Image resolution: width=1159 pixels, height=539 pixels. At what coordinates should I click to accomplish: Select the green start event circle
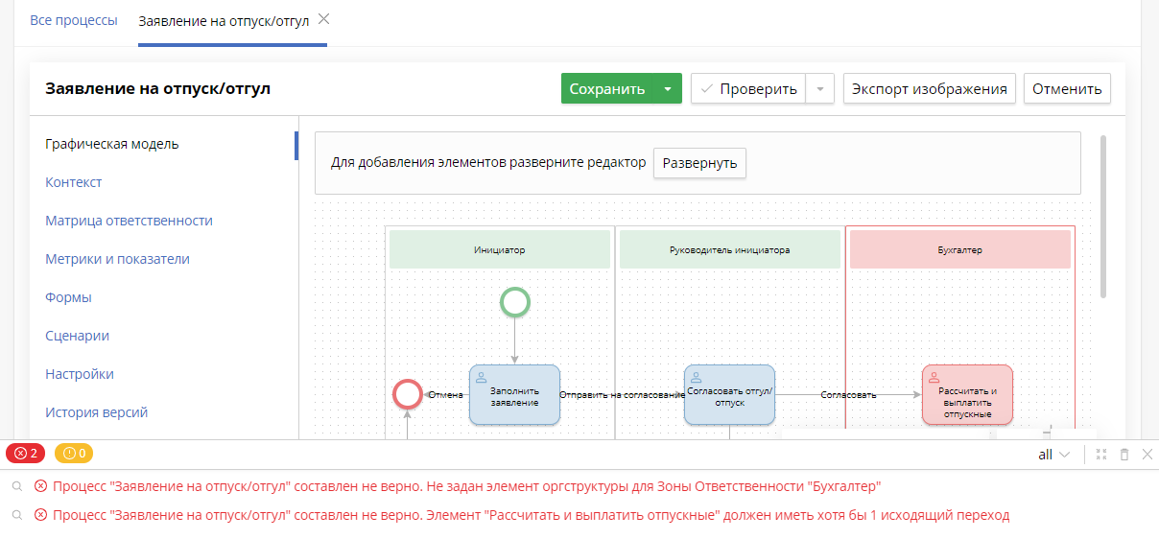[515, 302]
